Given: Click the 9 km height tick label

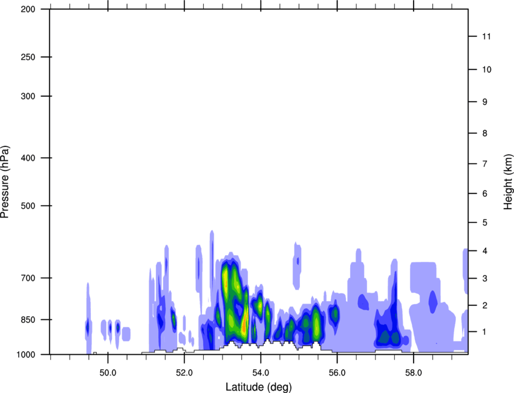Looking at the screenshot, I should [x=485, y=102].
